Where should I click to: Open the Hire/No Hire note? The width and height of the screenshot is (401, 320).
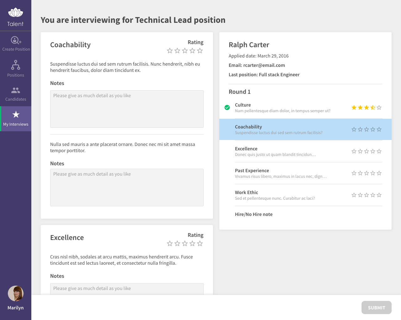coord(254,214)
